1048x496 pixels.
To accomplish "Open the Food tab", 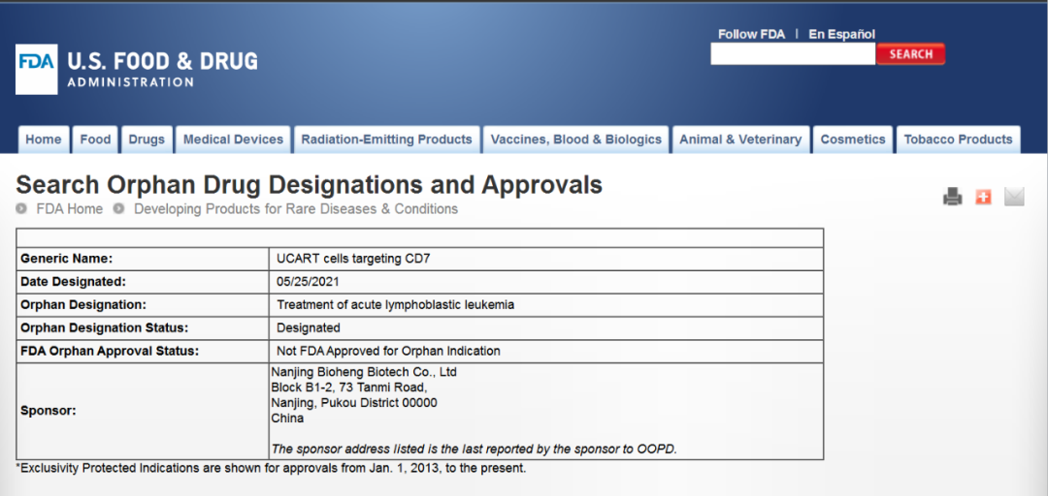I will tap(95, 139).
